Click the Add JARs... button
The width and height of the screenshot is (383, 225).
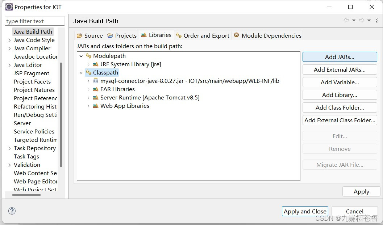pos(340,57)
